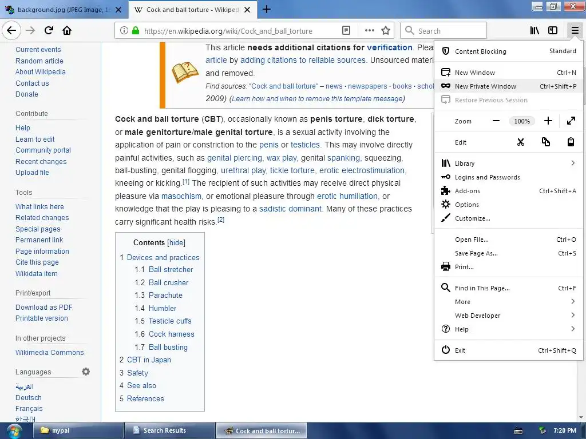This screenshot has height=439, width=586.
Task: Click Download as PDF link
Action: tap(43, 307)
